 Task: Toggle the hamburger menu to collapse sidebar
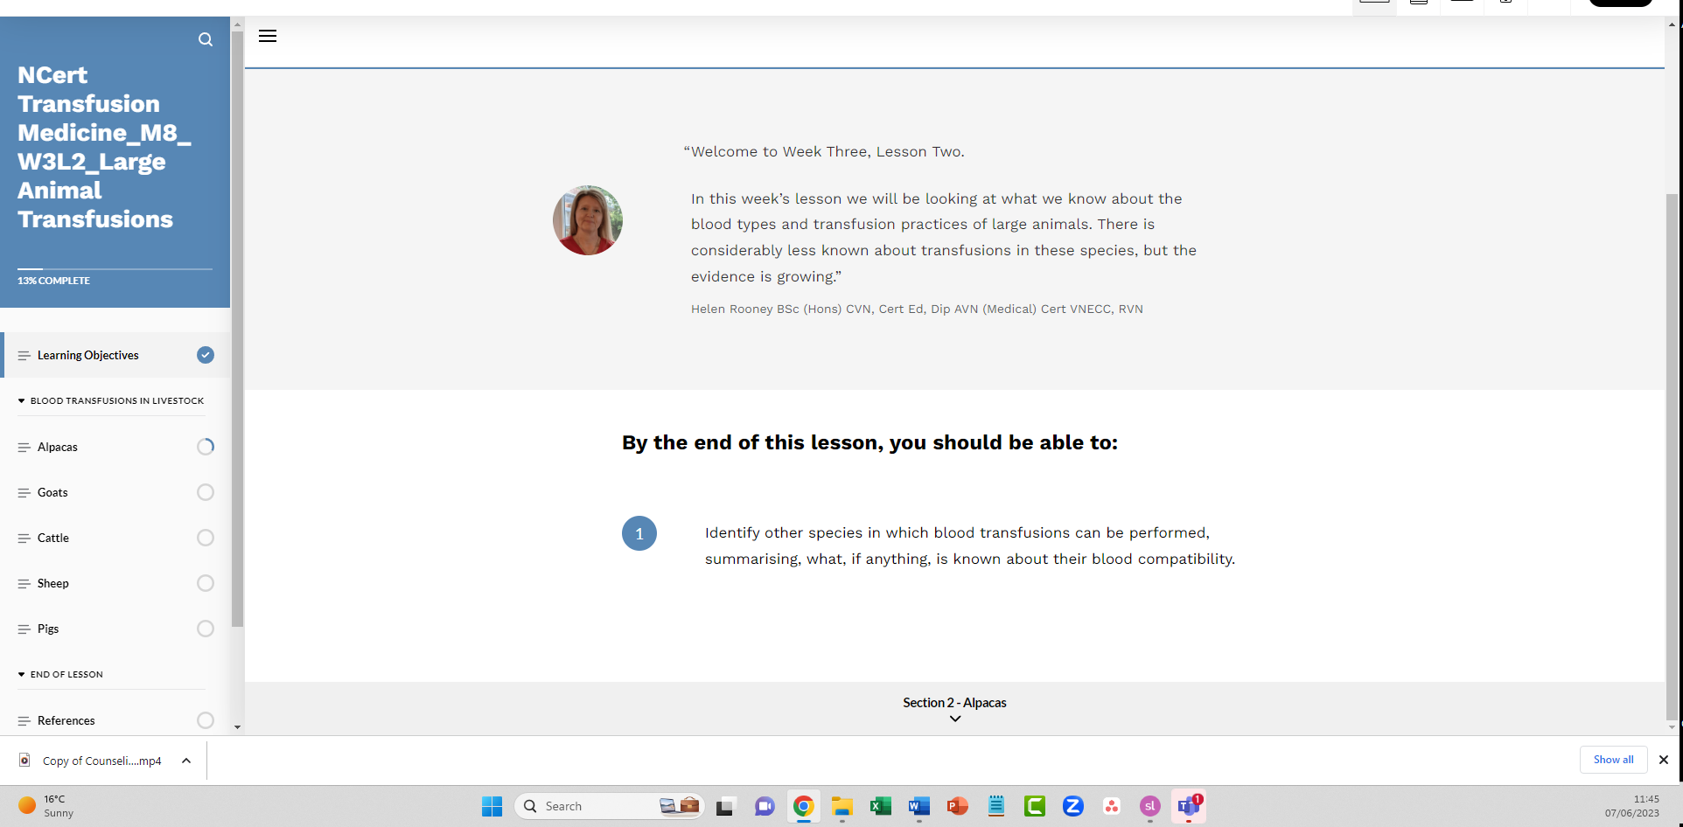coord(268,36)
